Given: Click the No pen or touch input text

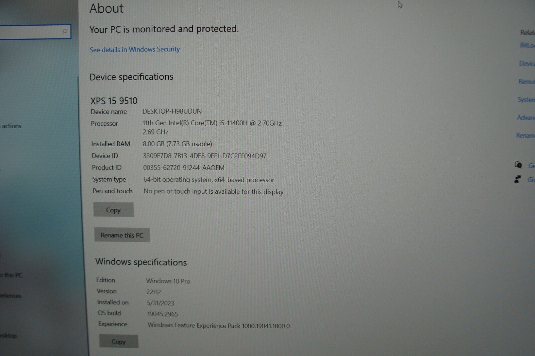Looking at the screenshot, I should click(x=214, y=191).
